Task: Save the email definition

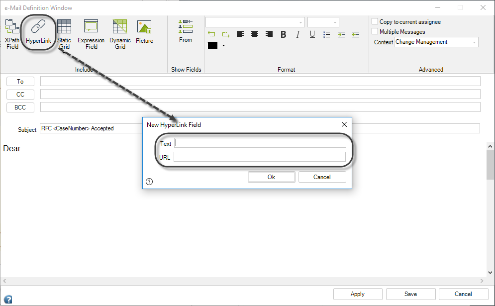Action: pos(411,294)
